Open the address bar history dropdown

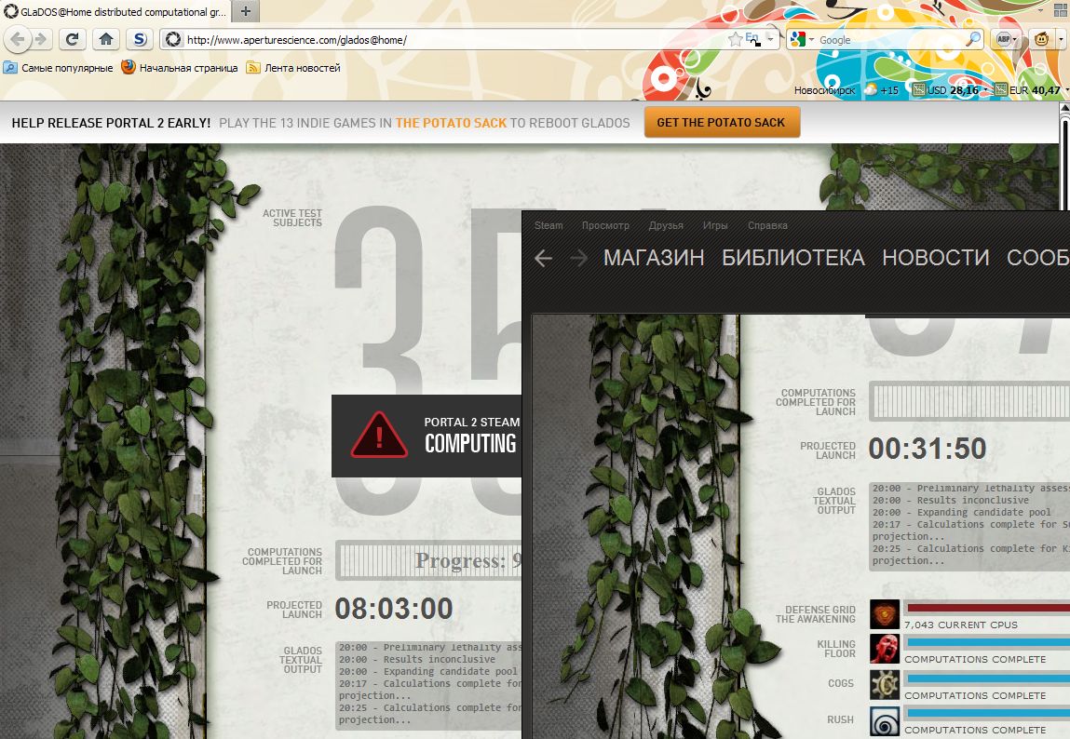click(770, 39)
